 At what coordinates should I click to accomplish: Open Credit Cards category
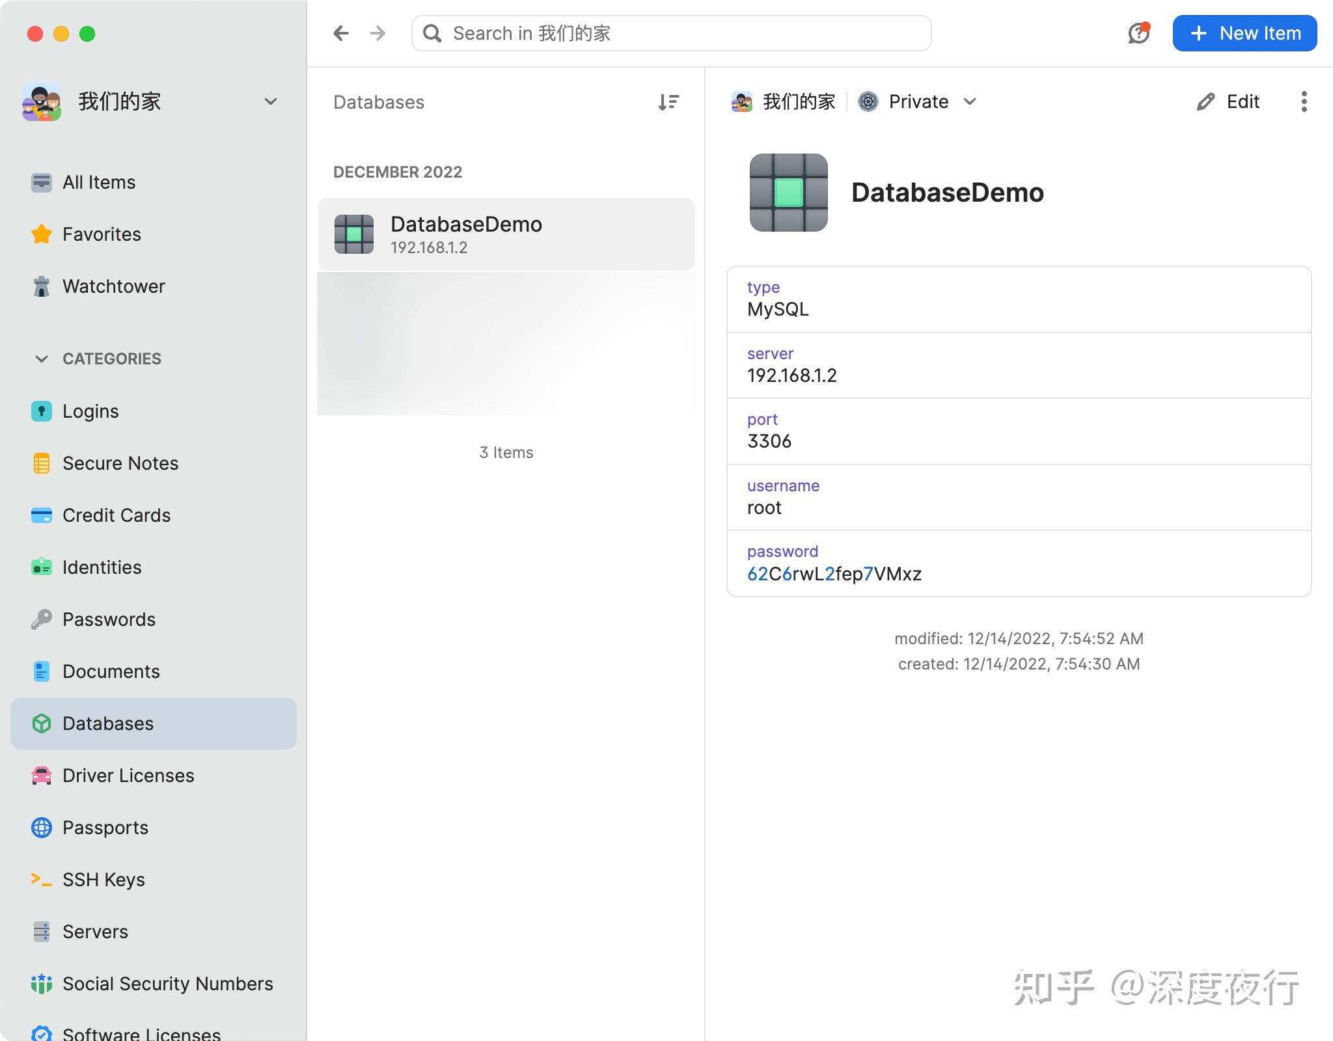pyautogui.click(x=116, y=515)
